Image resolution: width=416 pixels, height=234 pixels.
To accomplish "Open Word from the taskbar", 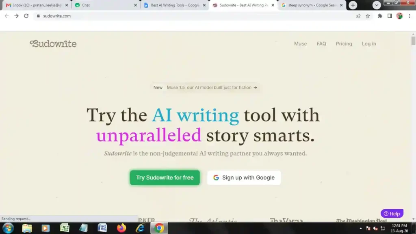I will 102,228.
